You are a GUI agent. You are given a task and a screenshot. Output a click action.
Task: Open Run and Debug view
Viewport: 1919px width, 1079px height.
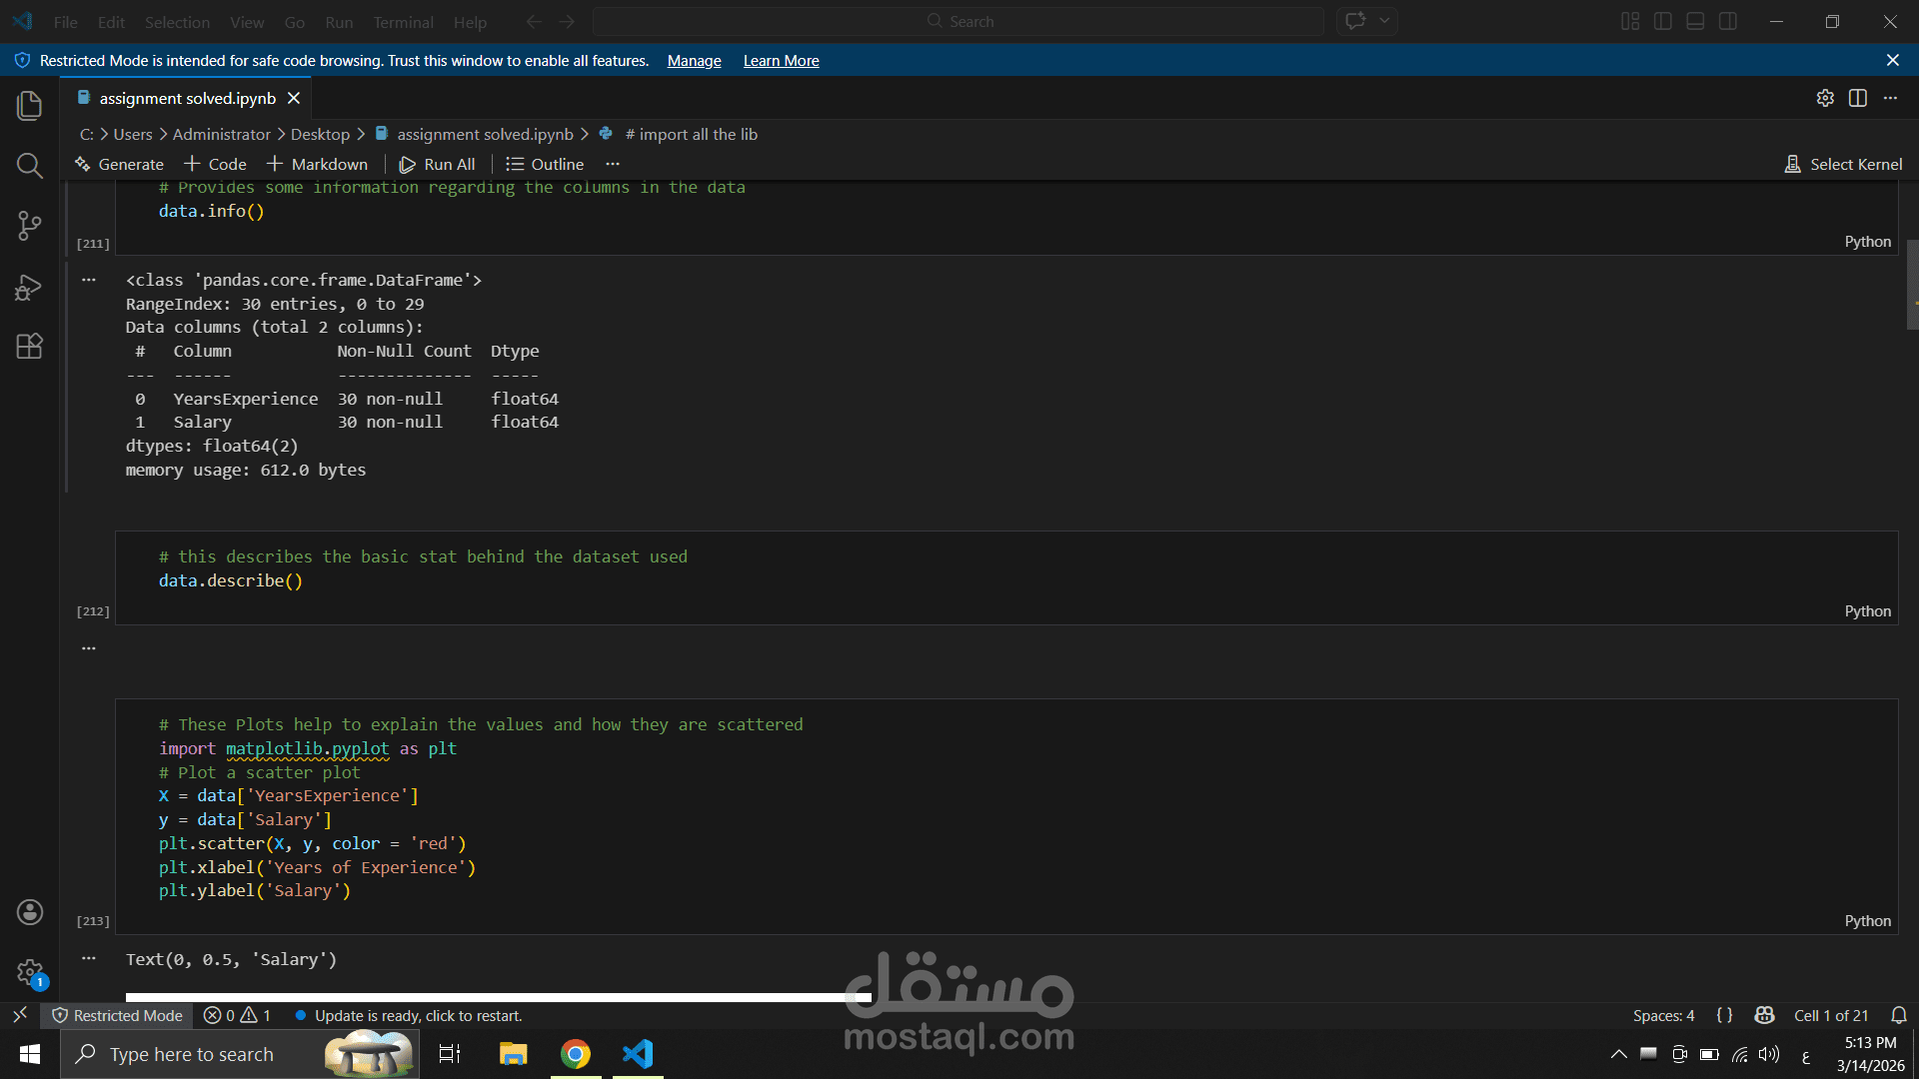tap(30, 287)
